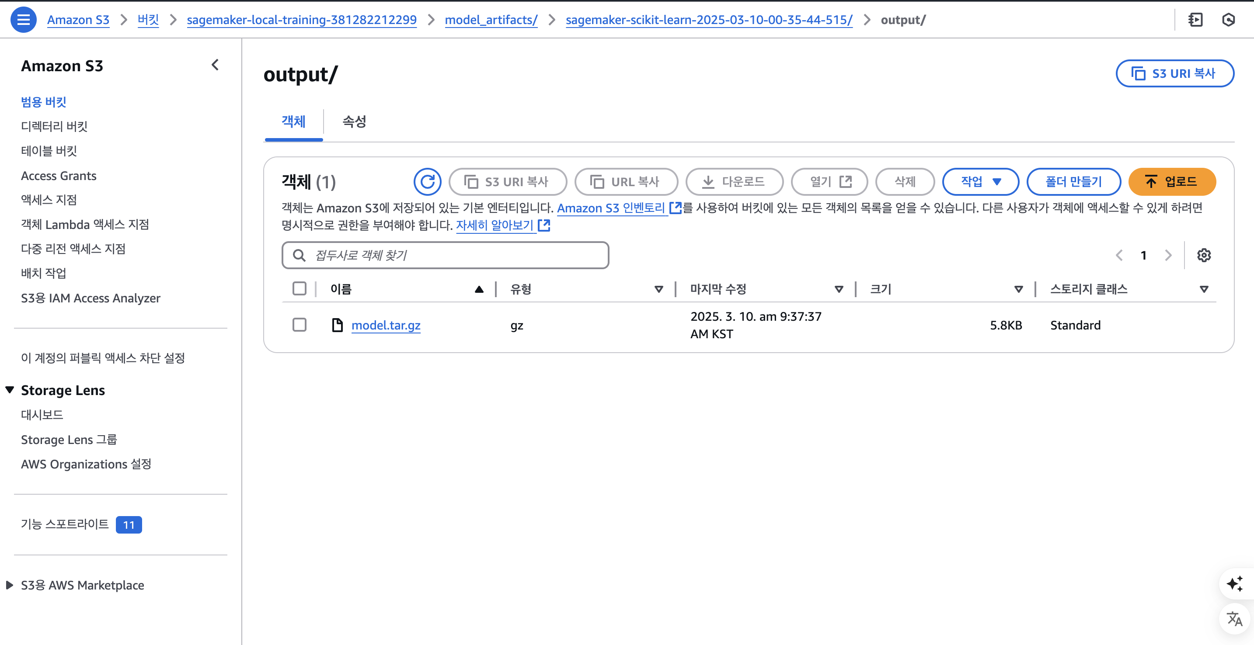Open sagemaker-local-training bucket breadcrumb
This screenshot has width=1254, height=645.
point(301,20)
